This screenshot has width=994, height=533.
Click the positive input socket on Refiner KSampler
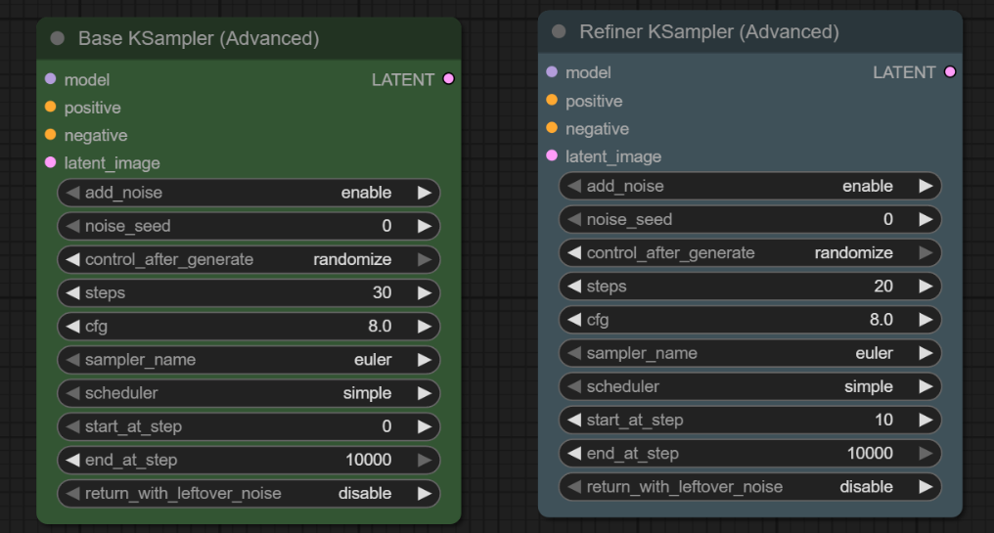pyautogui.click(x=552, y=101)
